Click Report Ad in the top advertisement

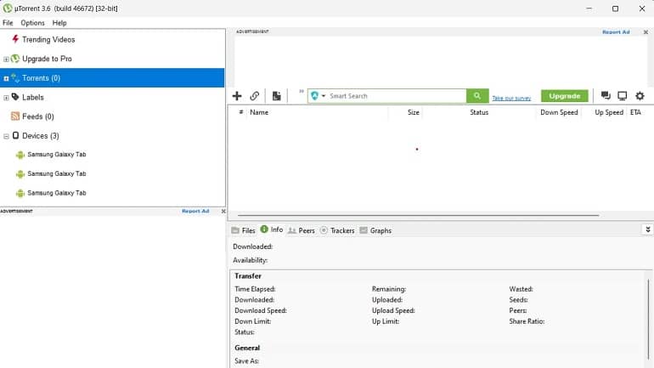616,32
